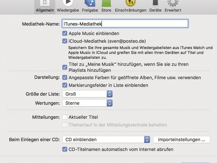Open the CD einblenden dropdown
Image resolution: width=217 pixels, height=163 pixels.
(106, 140)
